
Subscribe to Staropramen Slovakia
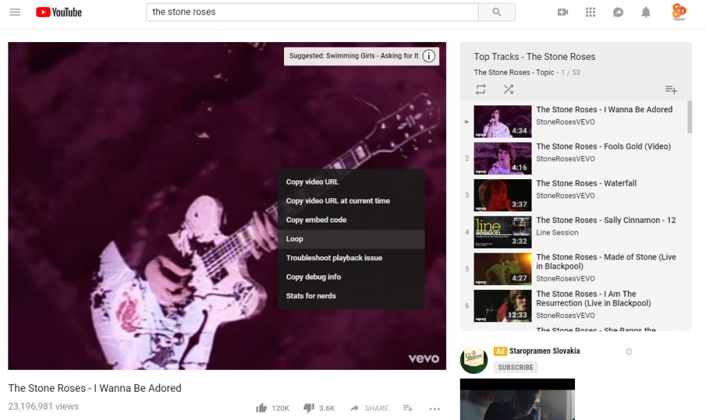516,368
